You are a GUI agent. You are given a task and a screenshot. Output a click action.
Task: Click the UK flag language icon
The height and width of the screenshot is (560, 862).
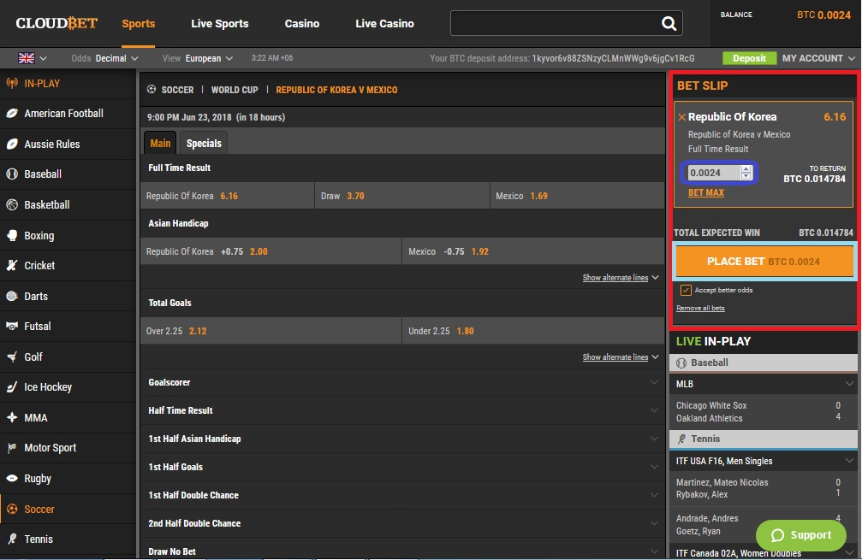[27, 58]
